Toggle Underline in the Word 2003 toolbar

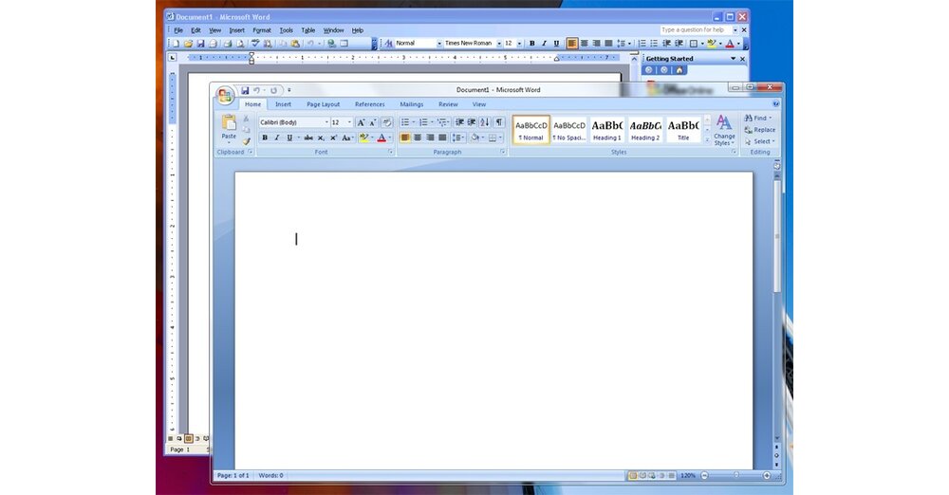pos(556,44)
